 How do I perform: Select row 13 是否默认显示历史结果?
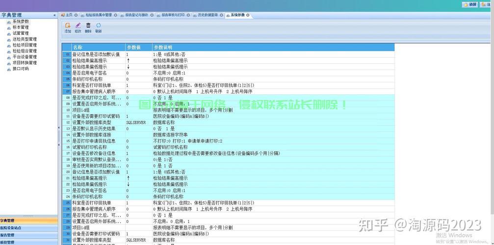coord(228,129)
